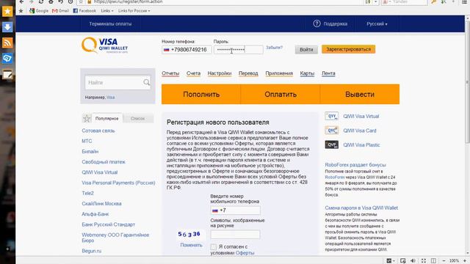
Task: Open the Downloads panel in the sidebar
Action: 7,27
